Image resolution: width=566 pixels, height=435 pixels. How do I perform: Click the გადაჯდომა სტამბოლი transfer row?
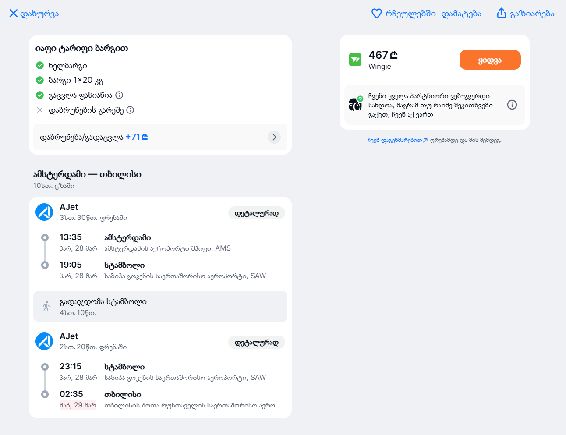click(160, 307)
